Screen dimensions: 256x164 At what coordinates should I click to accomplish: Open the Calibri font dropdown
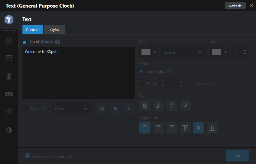184,52
